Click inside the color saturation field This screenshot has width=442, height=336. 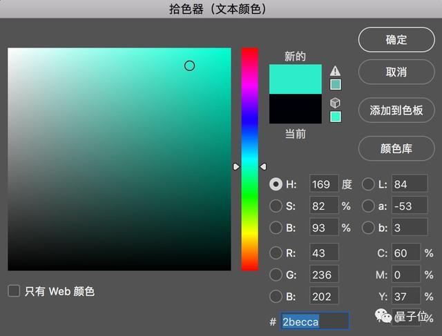click(119, 159)
